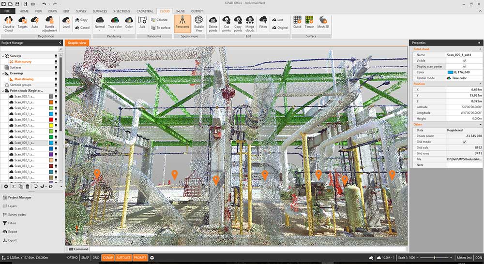Create Mesh 3D surface
484x264 pixels.
coord(323,23)
